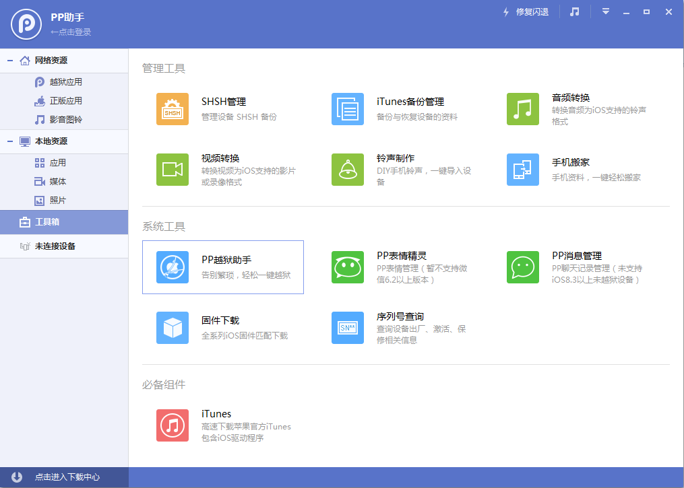
Task: Collapse the 本地资源 sidebar section
Action: tap(9, 141)
